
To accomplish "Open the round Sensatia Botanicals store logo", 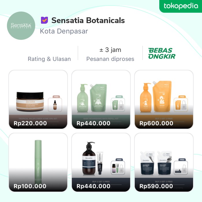I will 21,26.
